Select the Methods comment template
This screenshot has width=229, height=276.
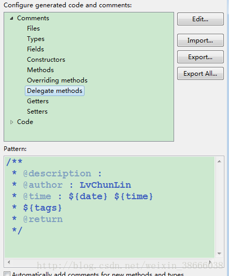pos(40,70)
